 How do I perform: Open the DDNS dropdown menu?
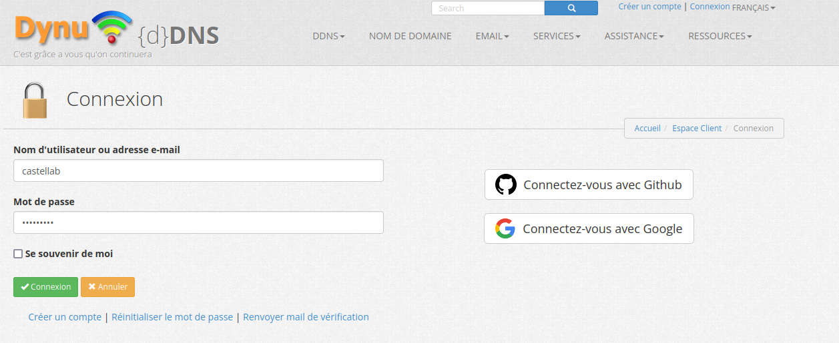coord(328,36)
